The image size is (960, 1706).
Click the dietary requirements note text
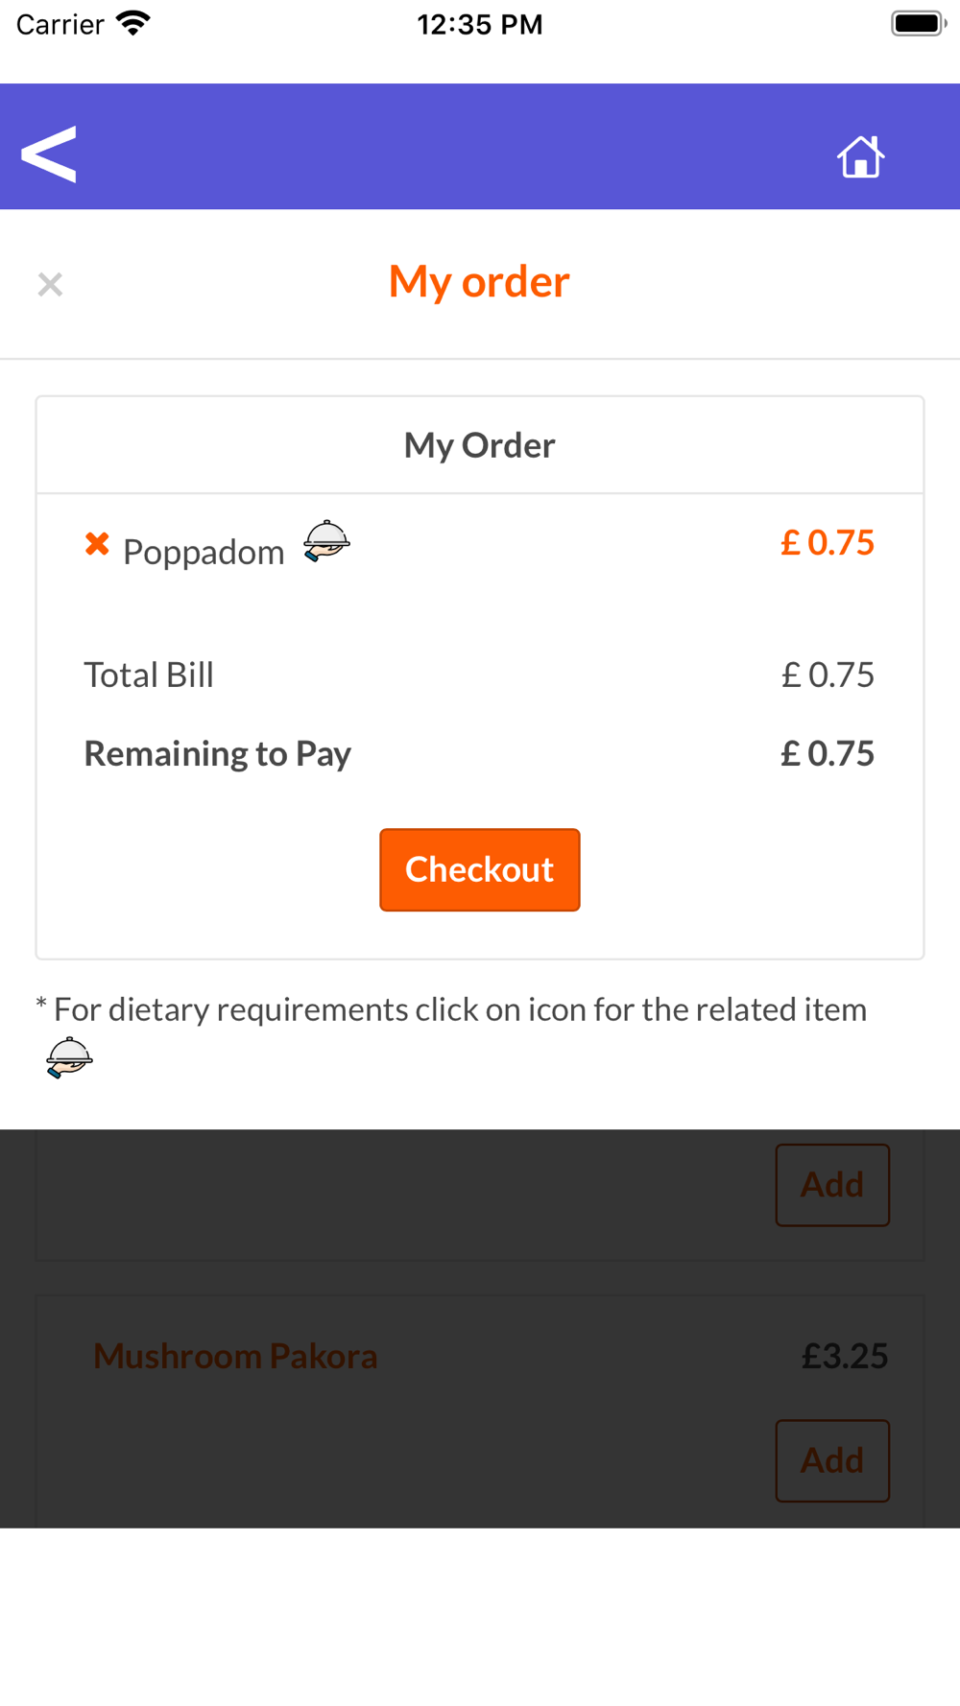coord(451,1009)
